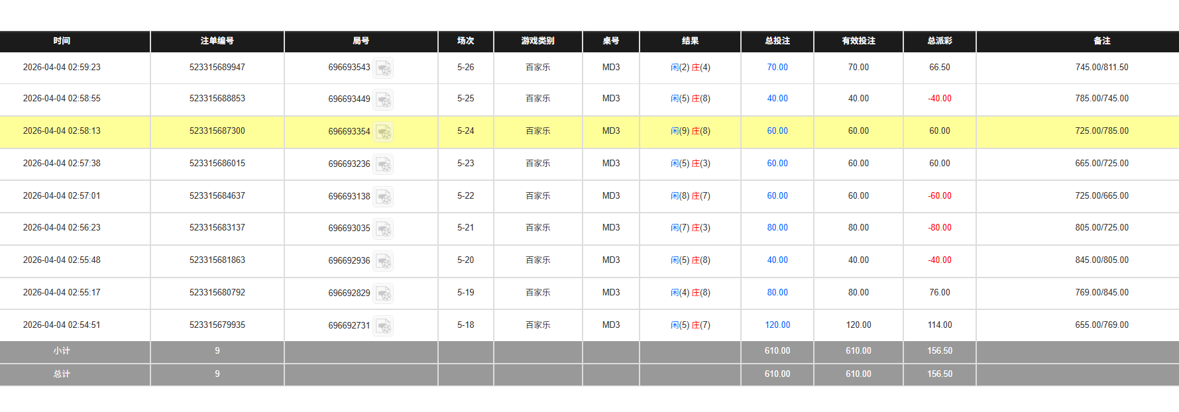
Task: Open video replay icon for round 696692731
Action: tap(383, 326)
